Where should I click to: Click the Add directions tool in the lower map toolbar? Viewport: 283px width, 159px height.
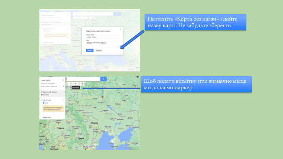81,84
